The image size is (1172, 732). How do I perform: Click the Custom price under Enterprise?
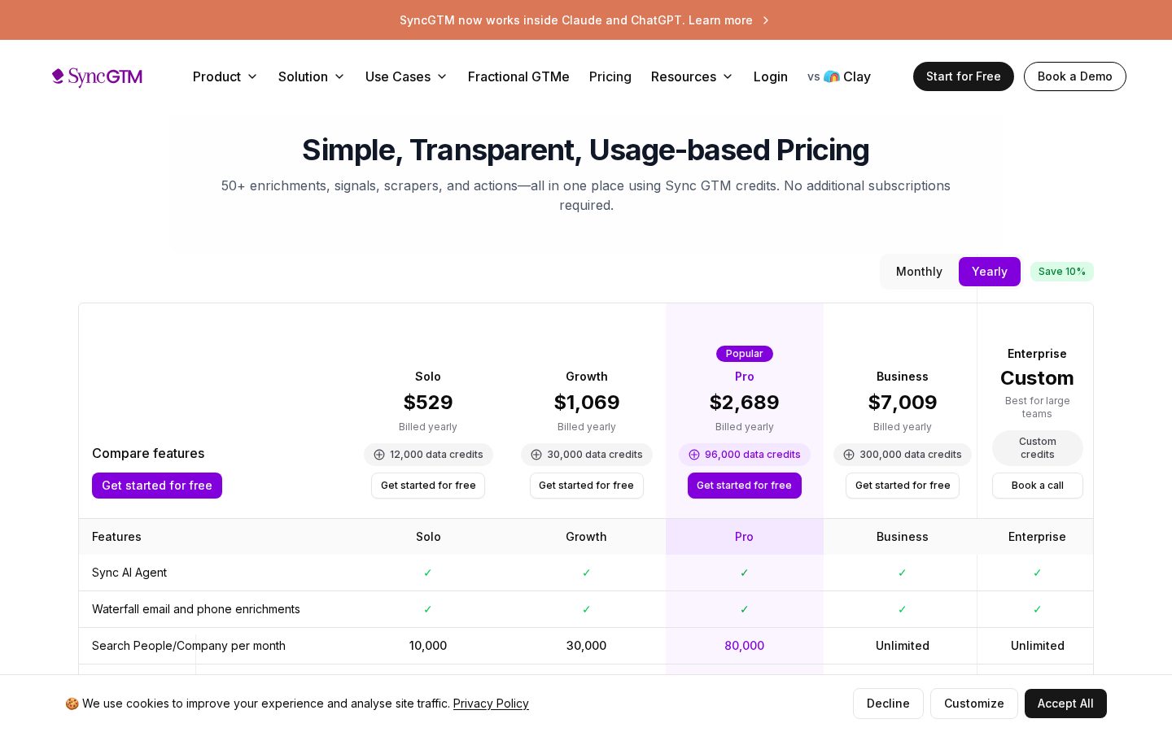click(1037, 378)
